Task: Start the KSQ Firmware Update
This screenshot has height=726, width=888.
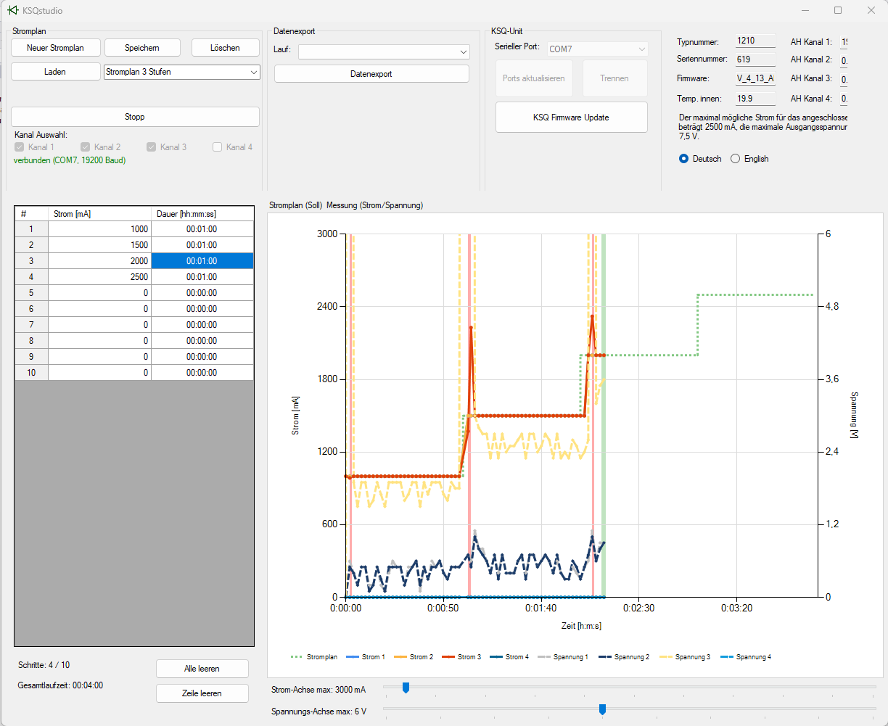Action: 572,117
